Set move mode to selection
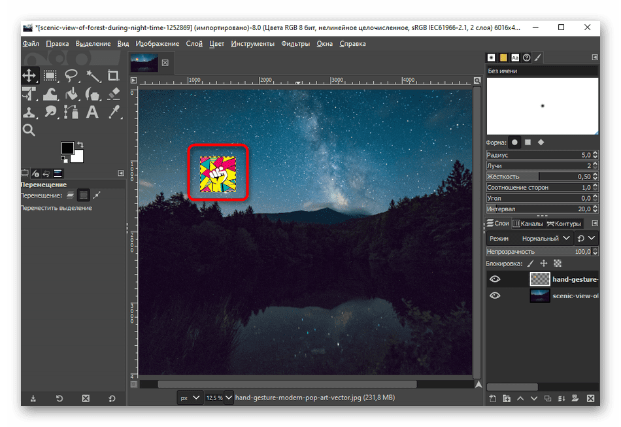The height and width of the screenshot is (427, 621). point(83,195)
